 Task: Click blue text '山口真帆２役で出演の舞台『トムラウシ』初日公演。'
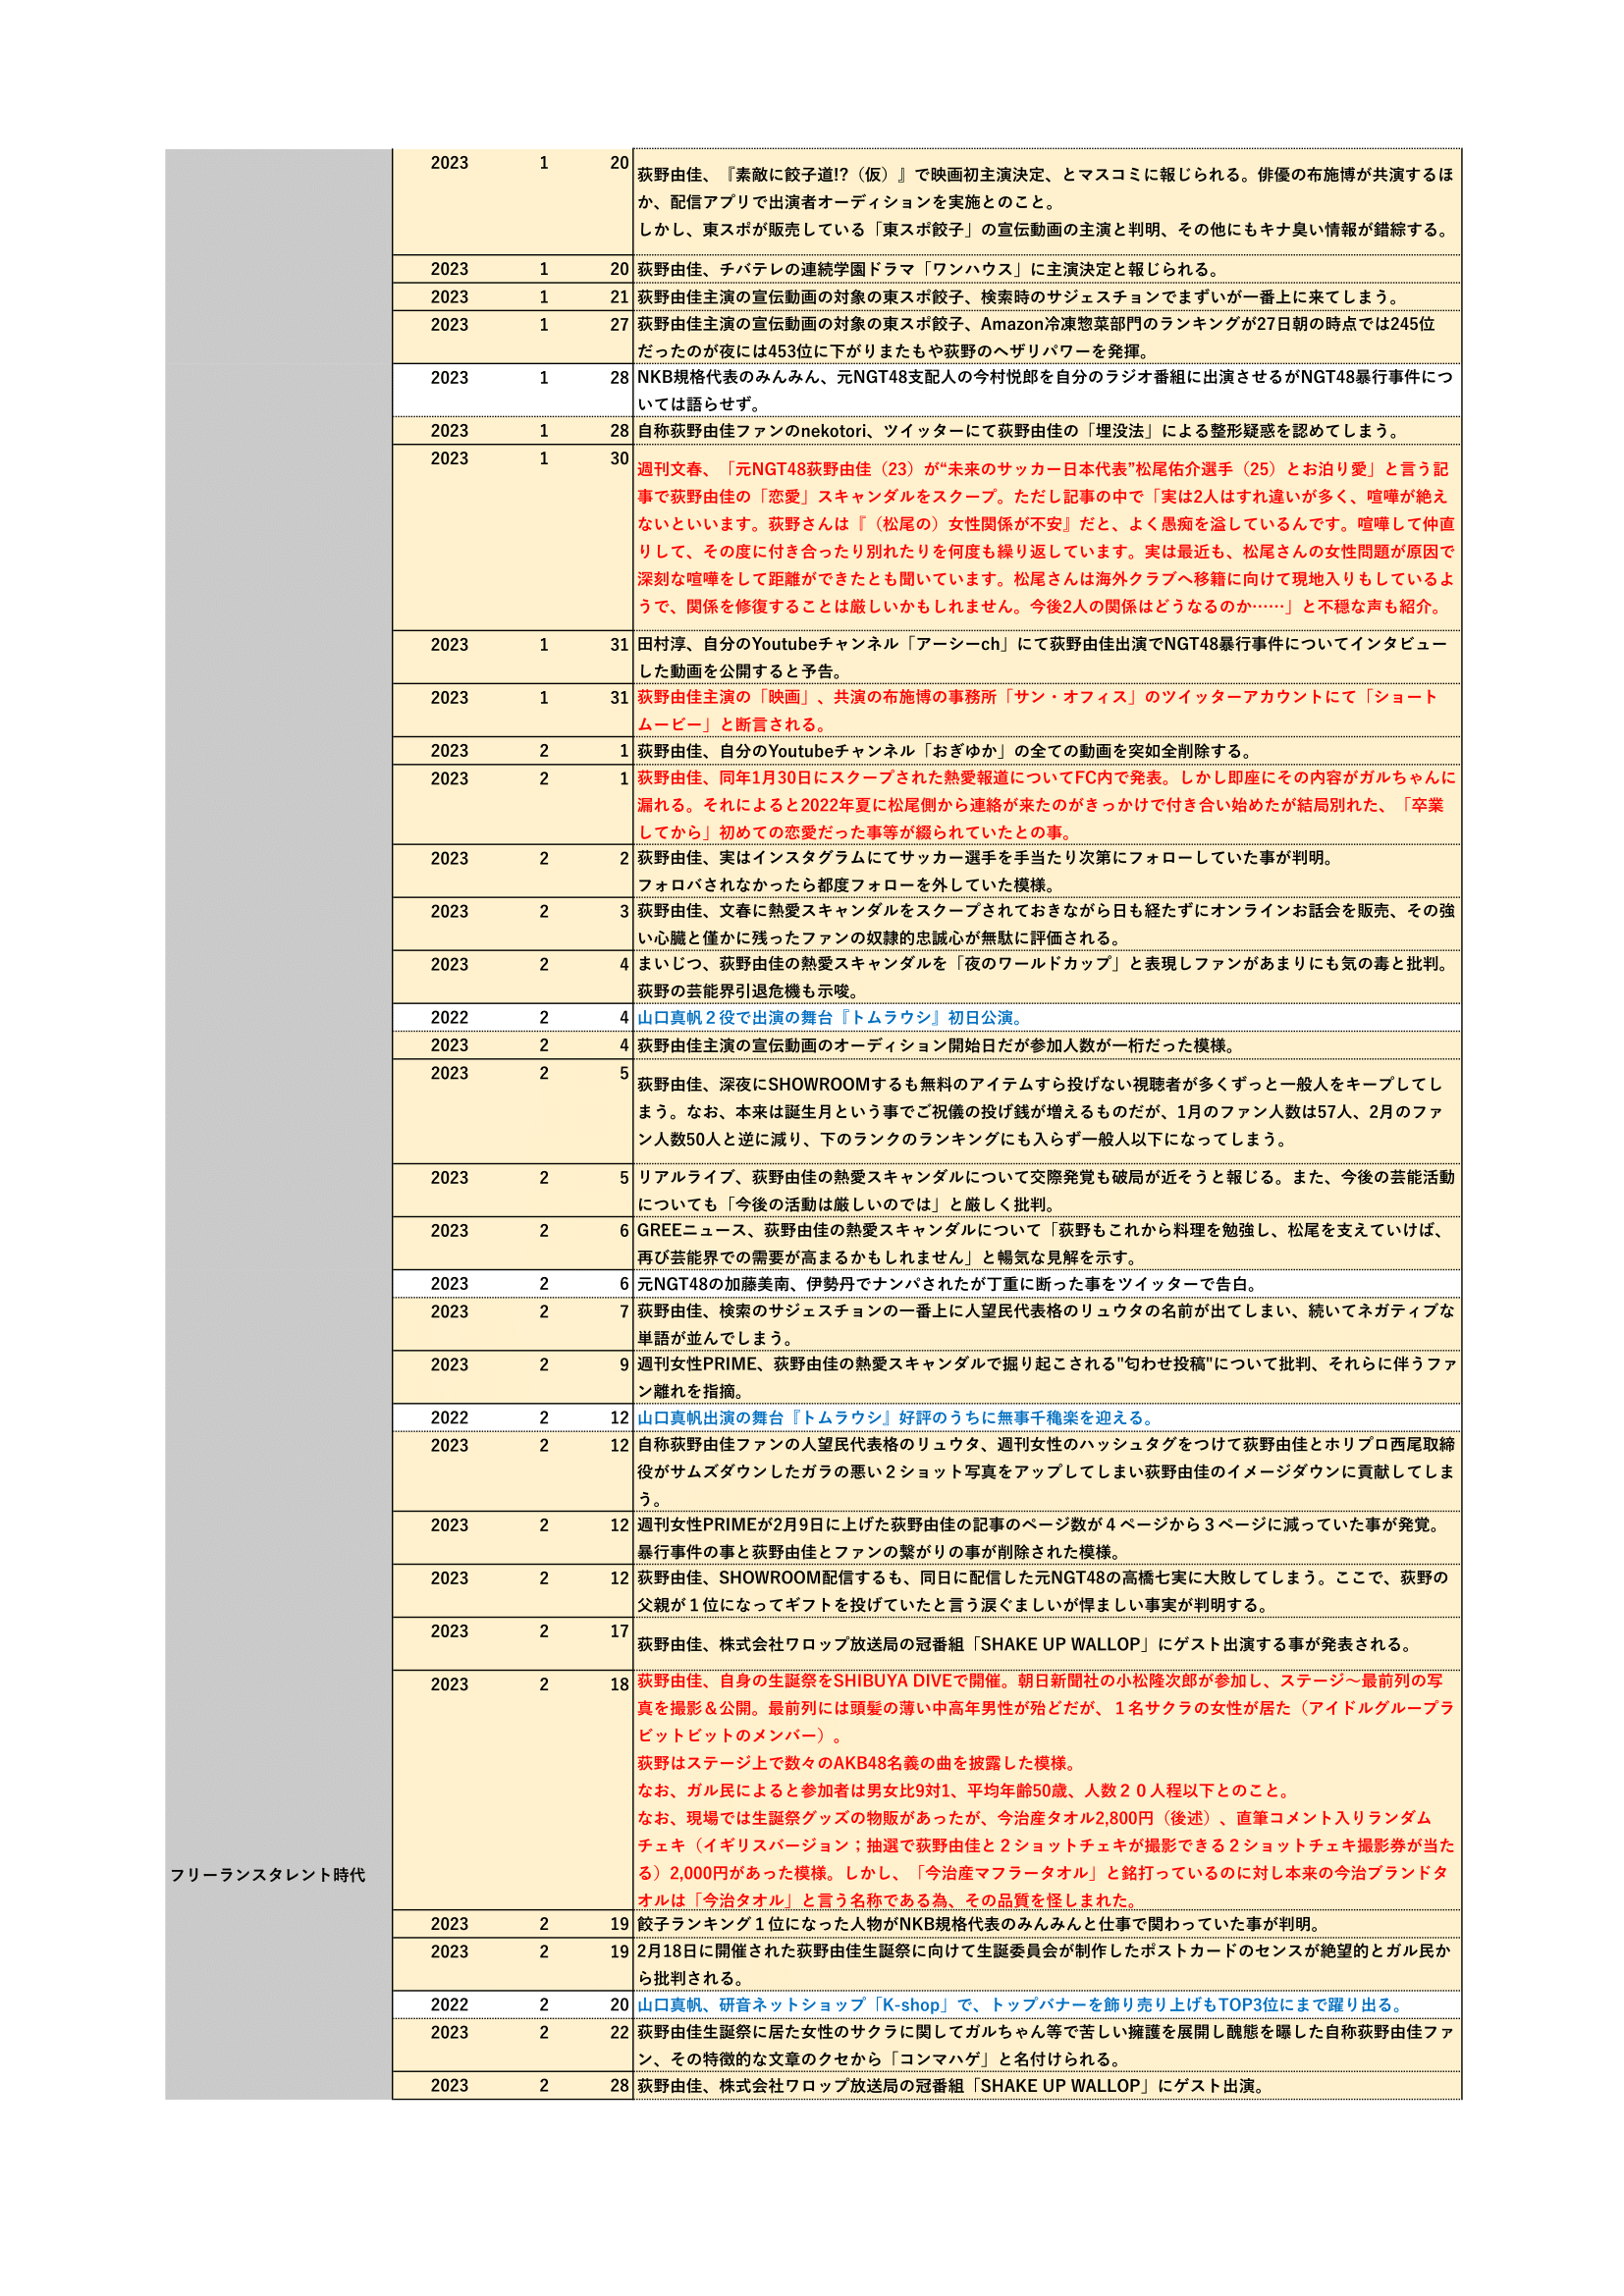[830, 1018]
